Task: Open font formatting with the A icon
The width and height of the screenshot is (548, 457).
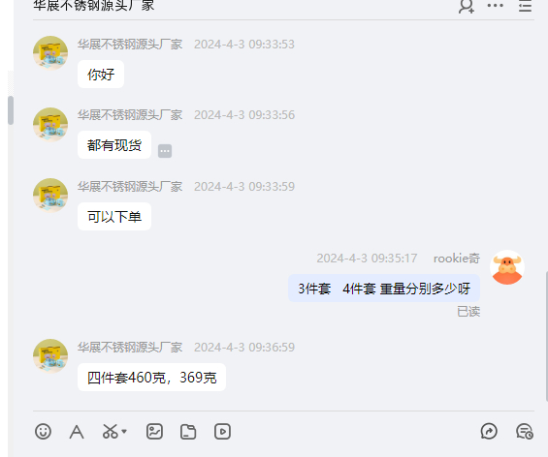Action: pyautogui.click(x=77, y=432)
